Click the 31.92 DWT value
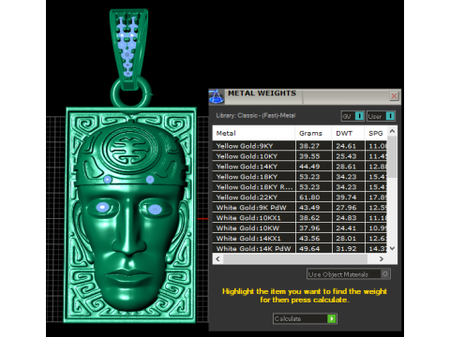450x337 pixels. 346,248
